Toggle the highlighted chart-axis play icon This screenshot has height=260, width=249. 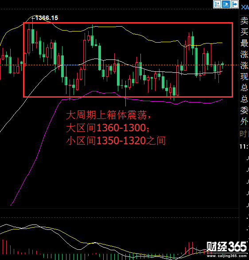pos(226,4)
